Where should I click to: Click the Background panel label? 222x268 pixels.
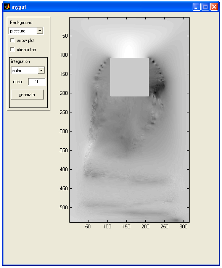coord(21,22)
